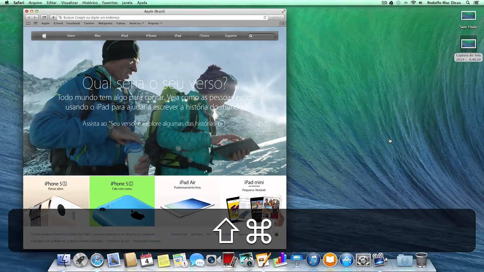484x272 pixels.
Task: Open iTunes in the Dock
Action: [313, 260]
